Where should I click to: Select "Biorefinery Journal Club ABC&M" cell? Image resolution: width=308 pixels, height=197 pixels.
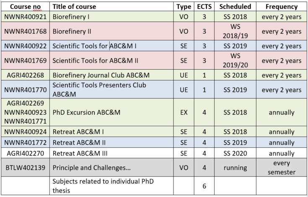click(x=95, y=76)
